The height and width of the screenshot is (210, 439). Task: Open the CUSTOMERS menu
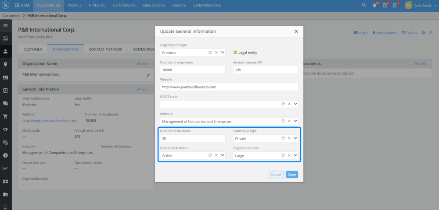click(x=48, y=5)
